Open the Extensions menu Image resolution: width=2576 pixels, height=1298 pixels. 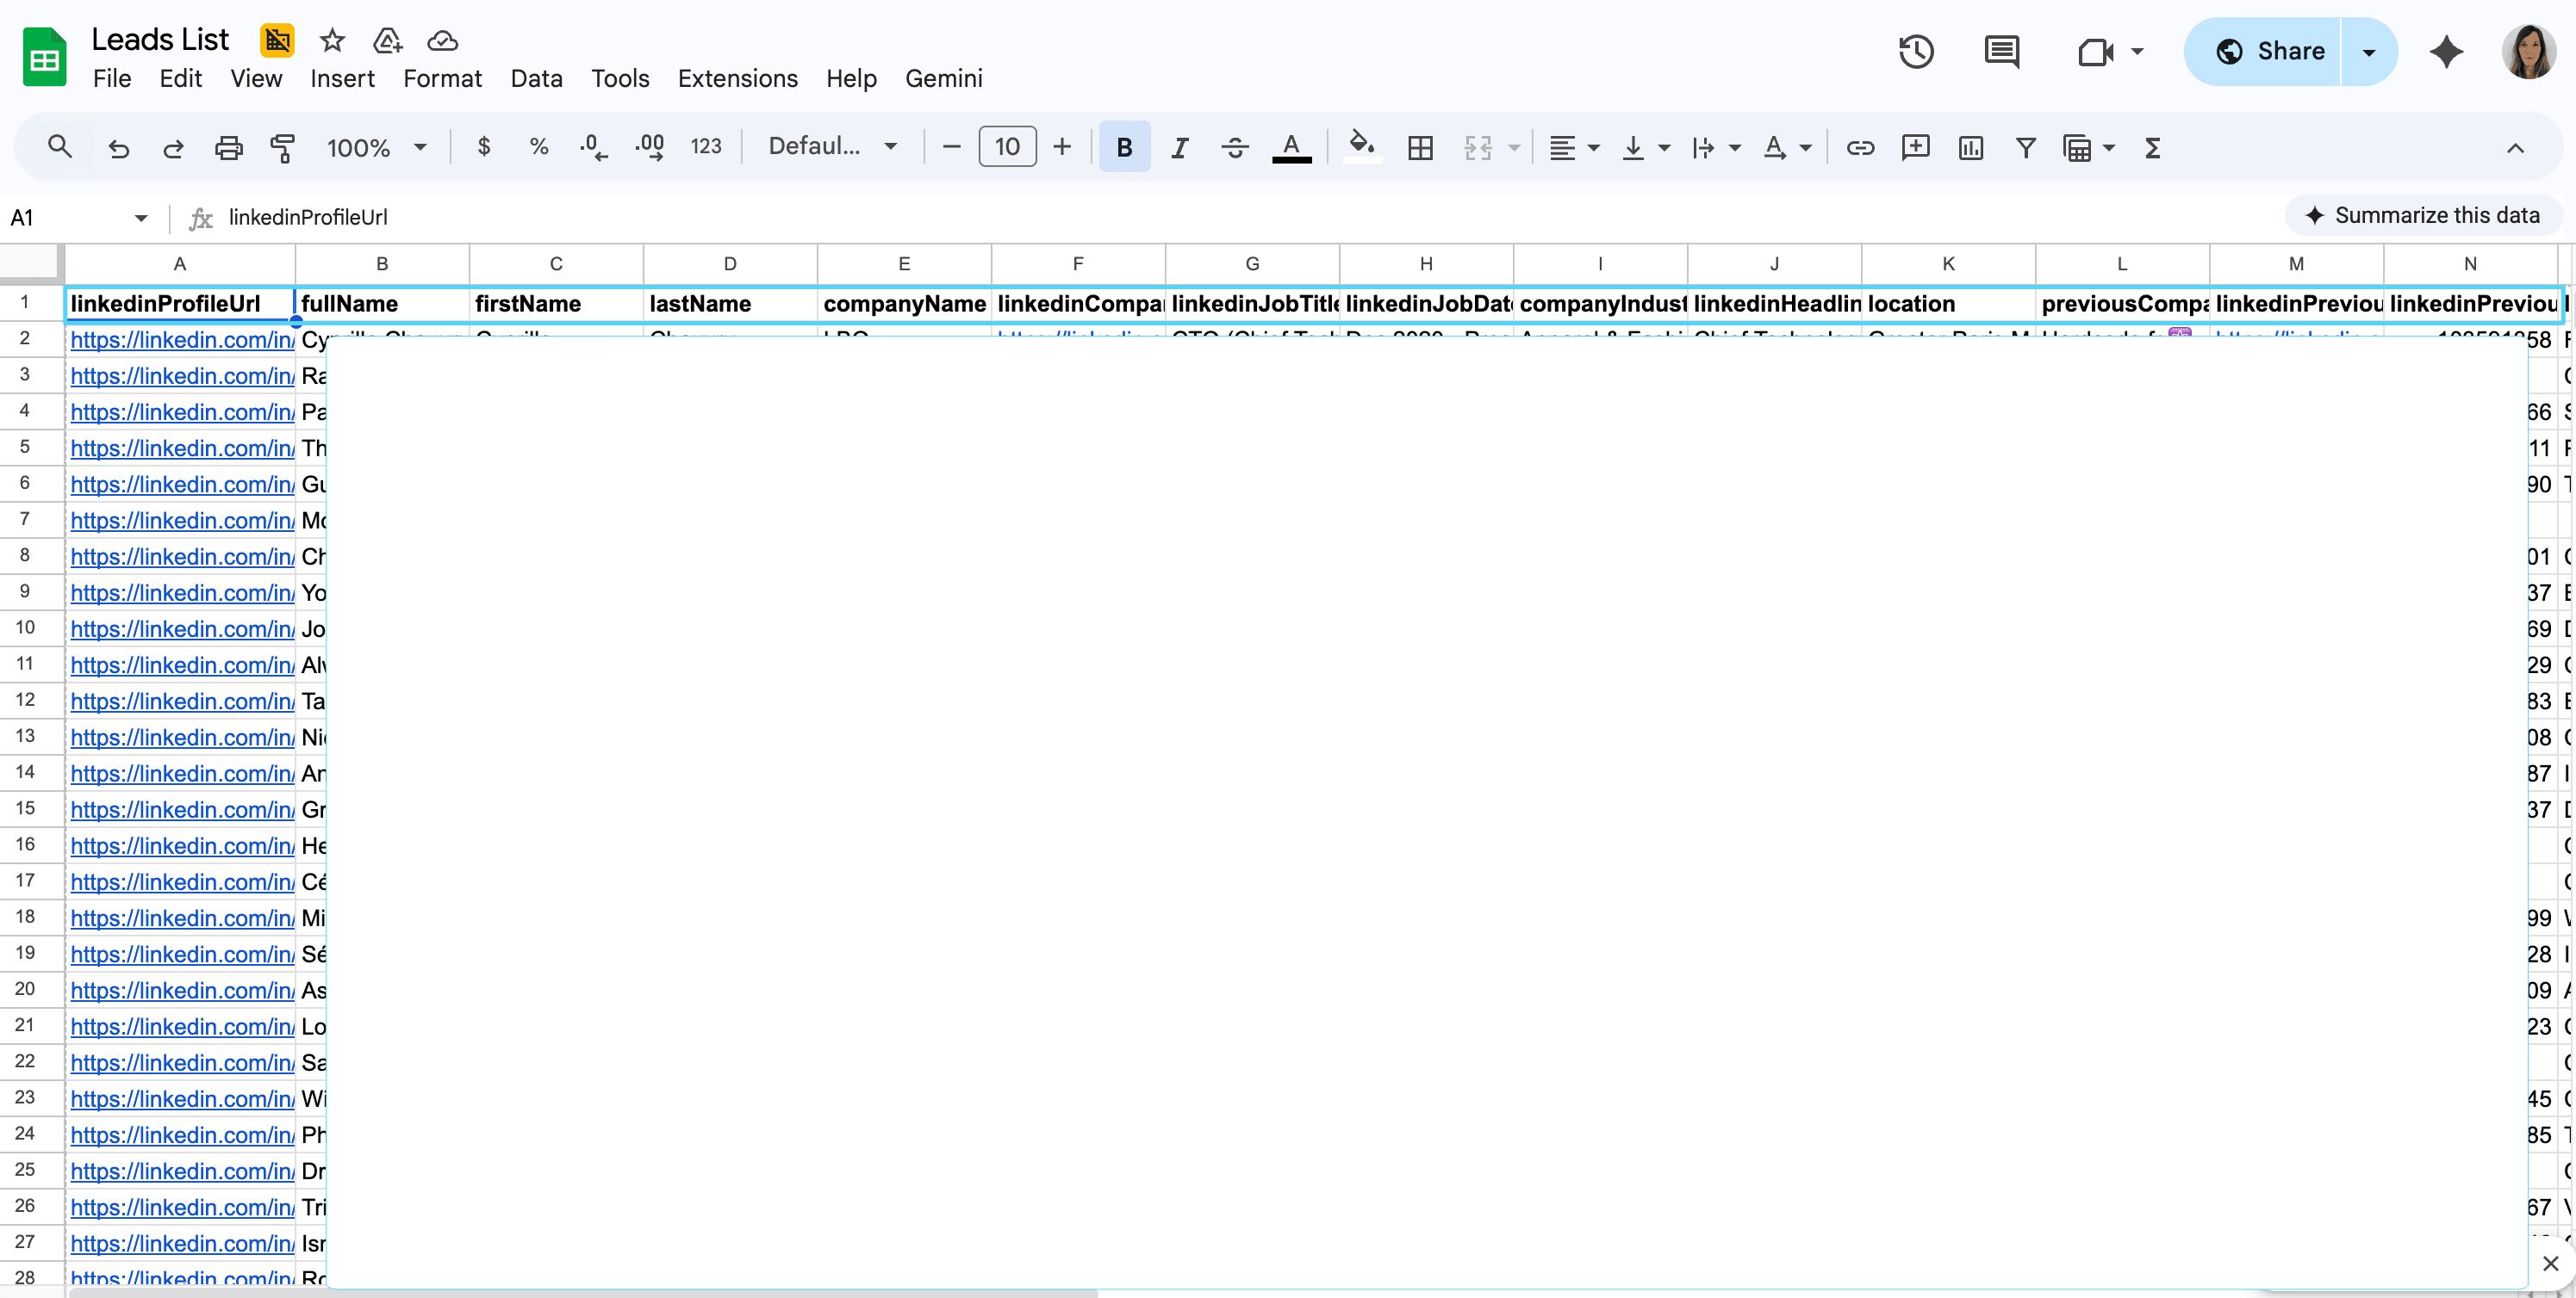pos(738,79)
